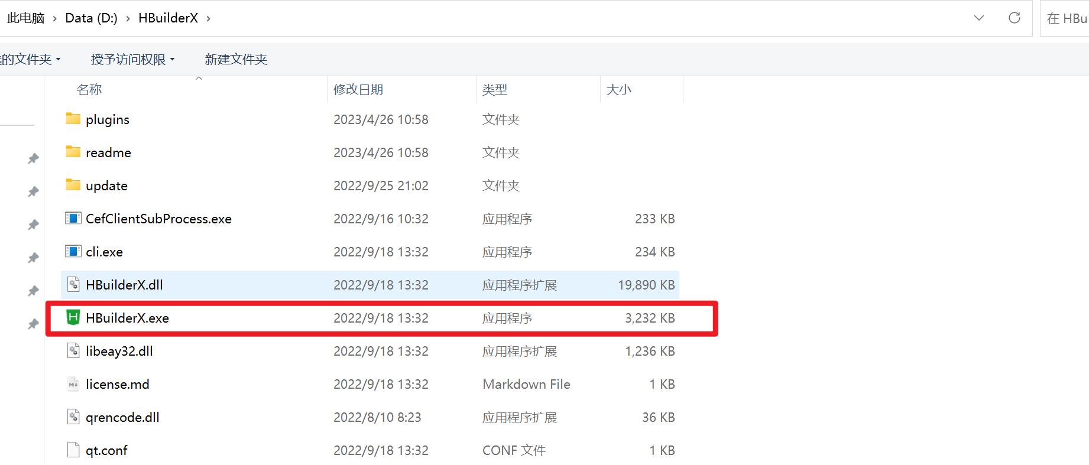This screenshot has height=465, width=1089.
Task: Click the 36 KB size value
Action: coord(659,417)
